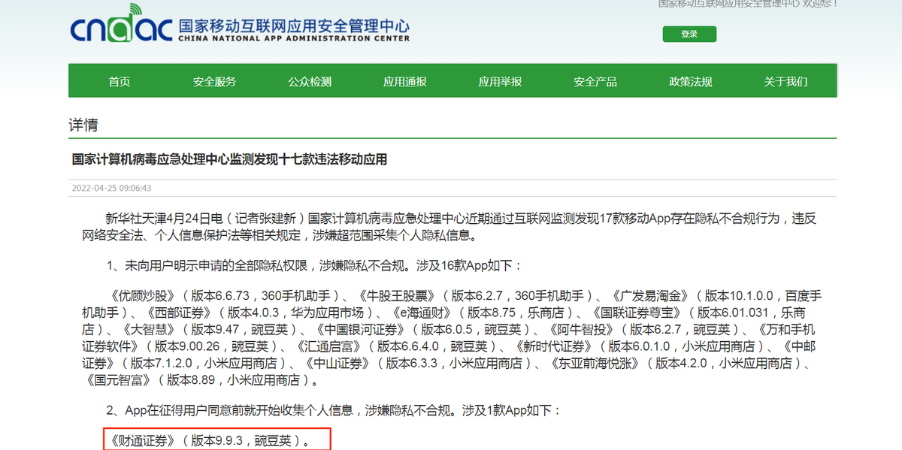Click the 登录 login button
902x450 pixels.
coord(689,34)
